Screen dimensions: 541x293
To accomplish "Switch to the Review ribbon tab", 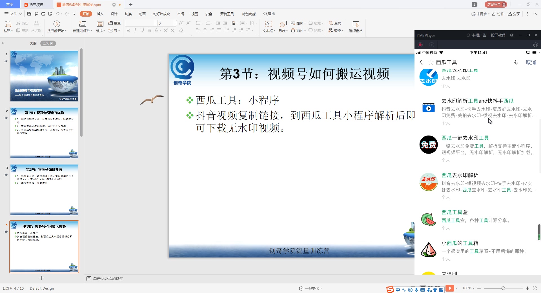I will tap(181, 14).
